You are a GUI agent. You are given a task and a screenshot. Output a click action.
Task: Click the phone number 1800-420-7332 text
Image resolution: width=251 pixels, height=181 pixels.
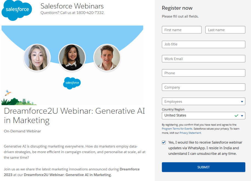coord(90,13)
